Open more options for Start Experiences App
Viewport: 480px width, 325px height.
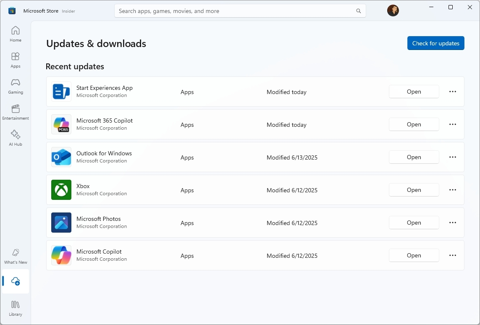click(452, 92)
